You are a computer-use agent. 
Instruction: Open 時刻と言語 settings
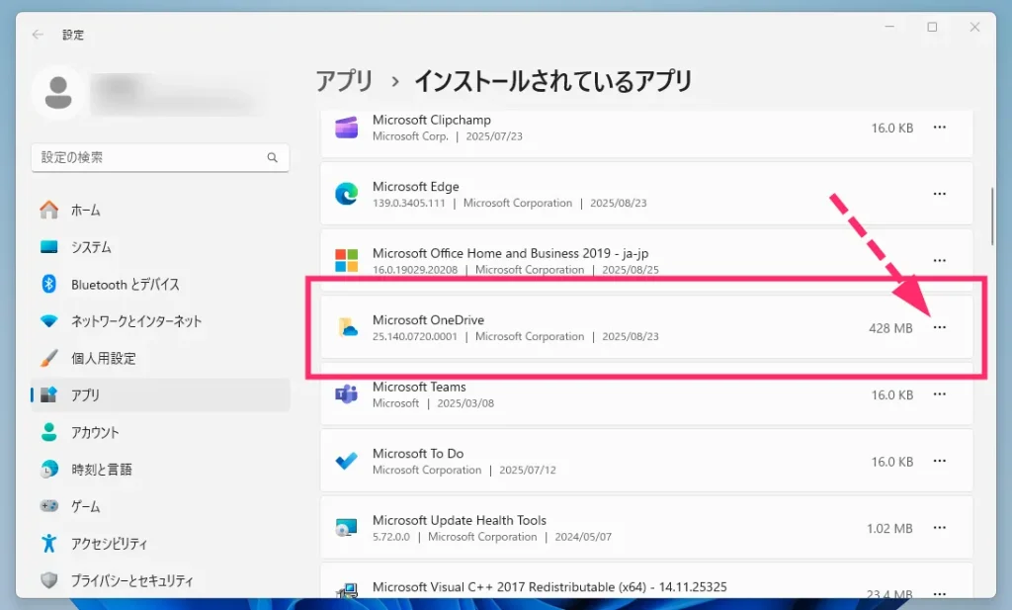click(160, 469)
